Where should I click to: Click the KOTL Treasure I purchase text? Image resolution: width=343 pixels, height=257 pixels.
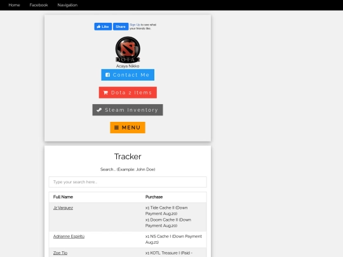pos(169,253)
